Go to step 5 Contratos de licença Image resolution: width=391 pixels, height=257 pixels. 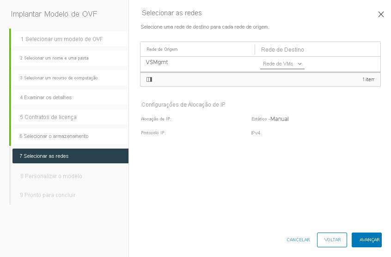coord(70,117)
